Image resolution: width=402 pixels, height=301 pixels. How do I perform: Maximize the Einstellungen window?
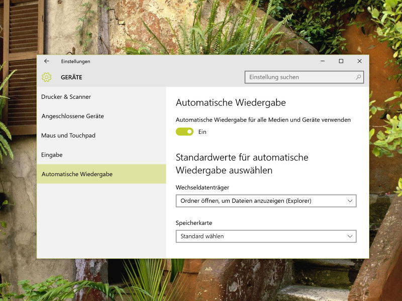(x=341, y=61)
